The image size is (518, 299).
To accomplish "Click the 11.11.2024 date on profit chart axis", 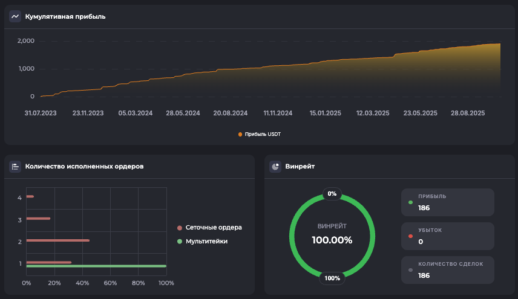I will click(x=278, y=113).
